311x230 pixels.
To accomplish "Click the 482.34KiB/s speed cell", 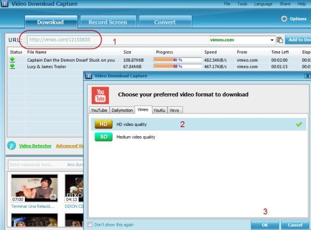I will 216,60.
